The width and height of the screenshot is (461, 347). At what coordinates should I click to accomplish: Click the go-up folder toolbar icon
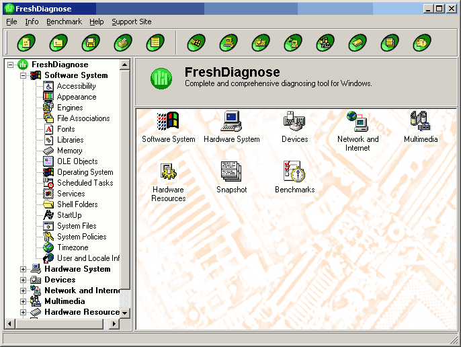pos(58,42)
